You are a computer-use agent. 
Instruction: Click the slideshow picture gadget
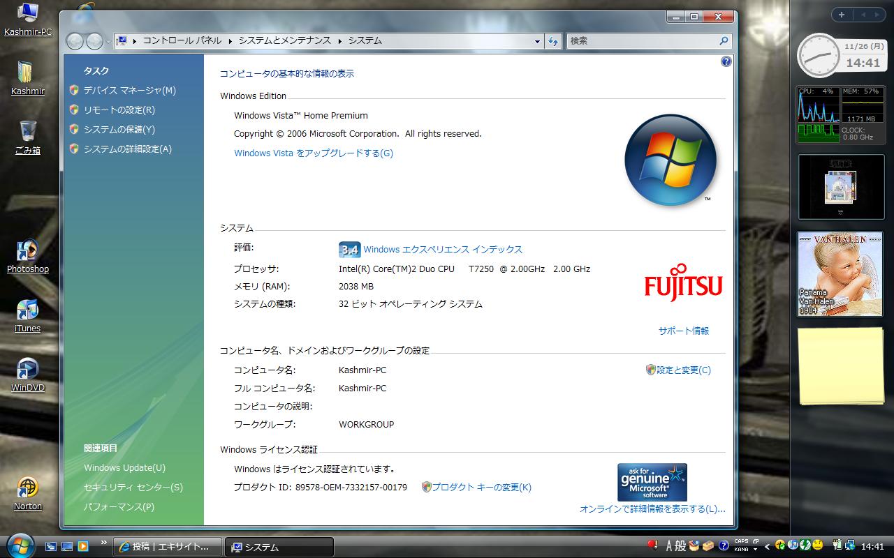click(x=841, y=187)
